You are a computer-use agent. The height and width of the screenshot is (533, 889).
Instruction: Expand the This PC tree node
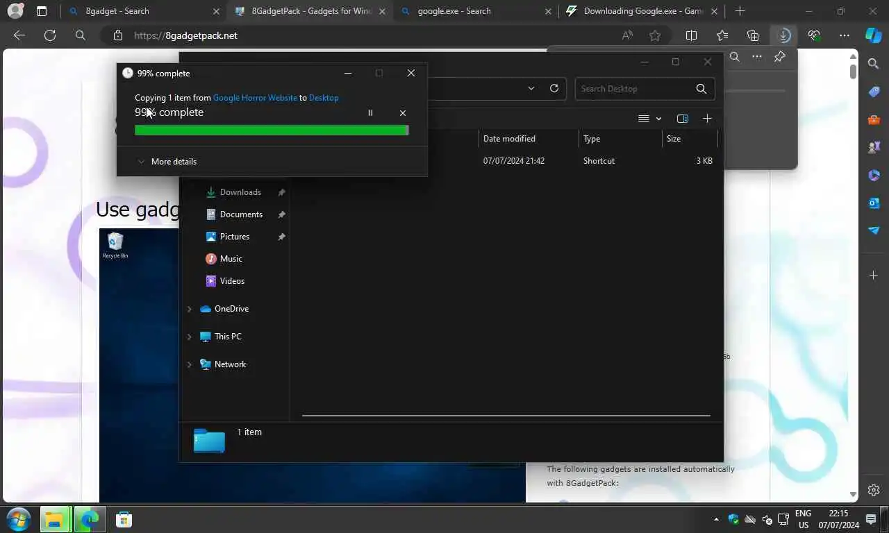click(x=189, y=337)
